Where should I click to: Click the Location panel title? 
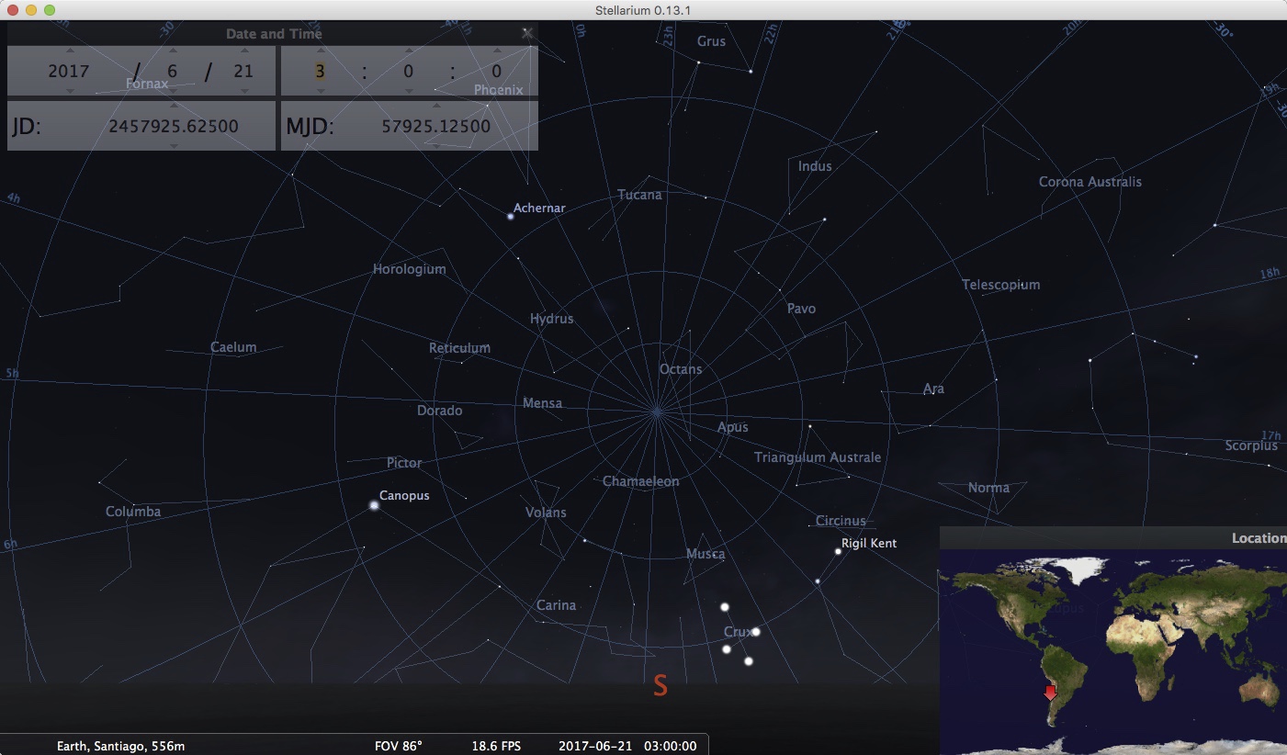1259,538
